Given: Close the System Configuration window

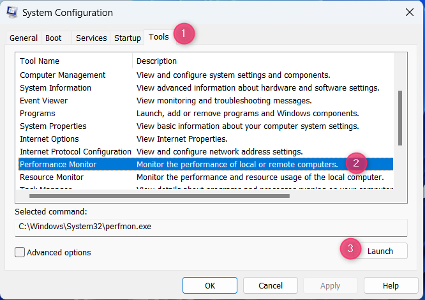Looking at the screenshot, I should coord(408,12).
